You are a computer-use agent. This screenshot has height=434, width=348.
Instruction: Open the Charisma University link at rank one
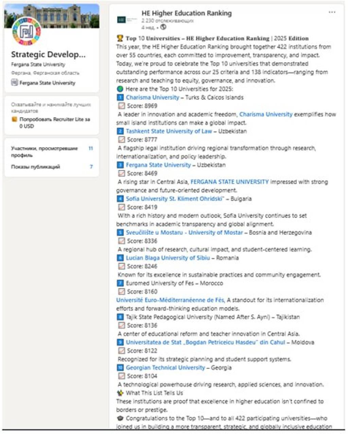tap(152, 98)
